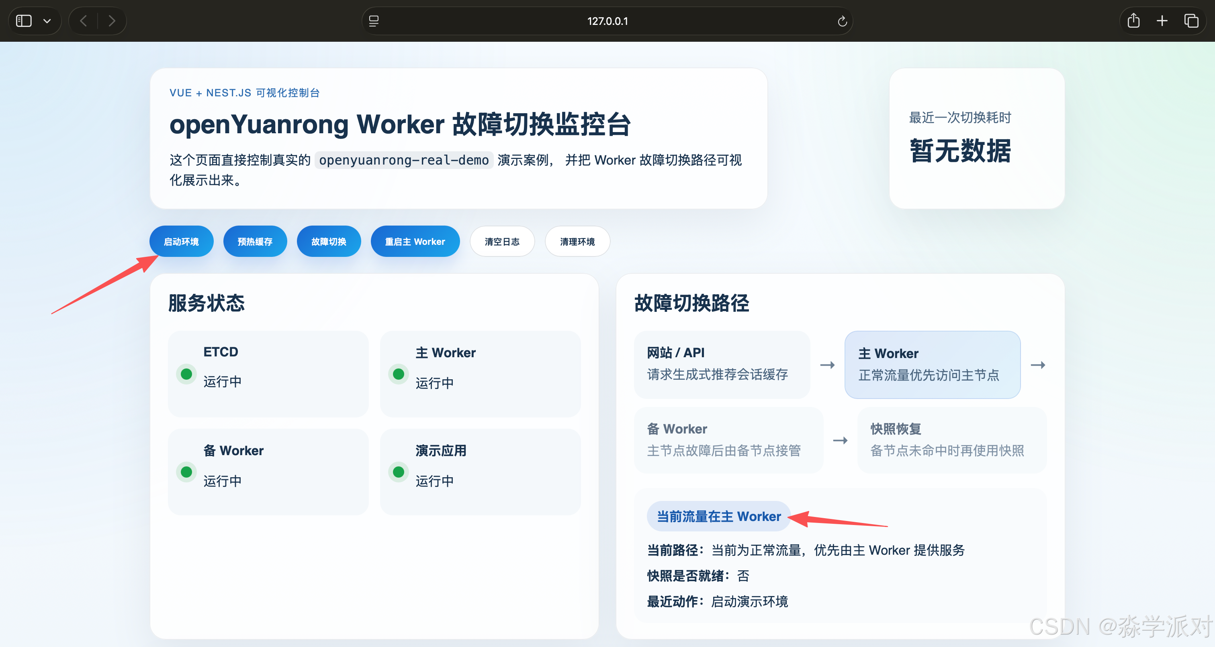
Task: Expand the sidebar tab group dropdown chevron
Action: [x=47, y=21]
